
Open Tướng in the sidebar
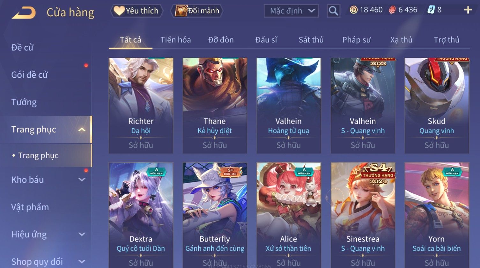(24, 102)
